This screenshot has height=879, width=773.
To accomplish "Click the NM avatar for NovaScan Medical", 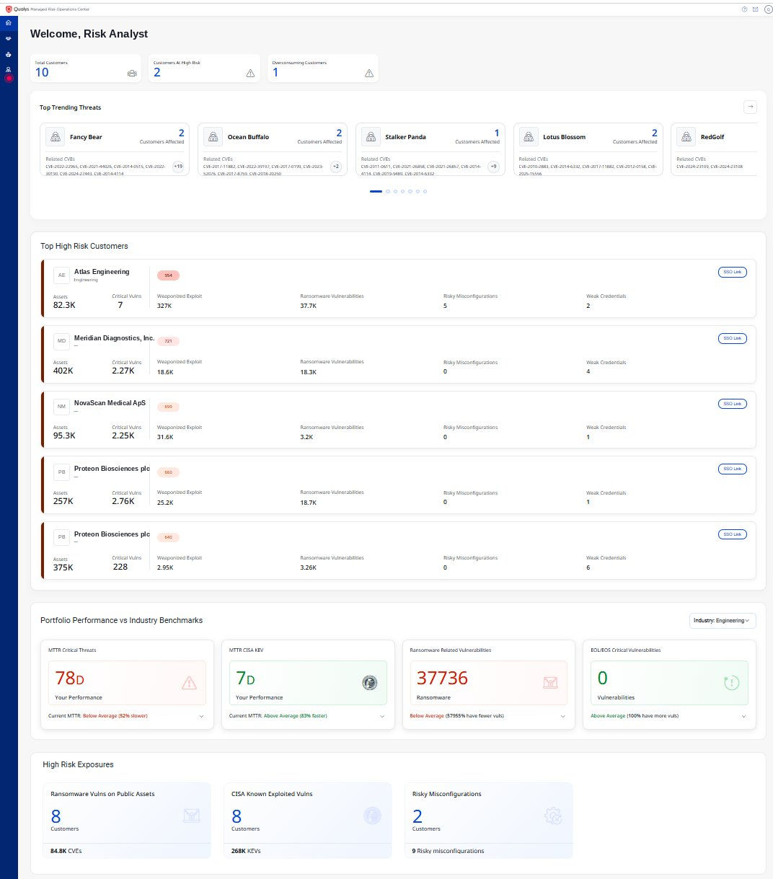I will coord(61,407).
